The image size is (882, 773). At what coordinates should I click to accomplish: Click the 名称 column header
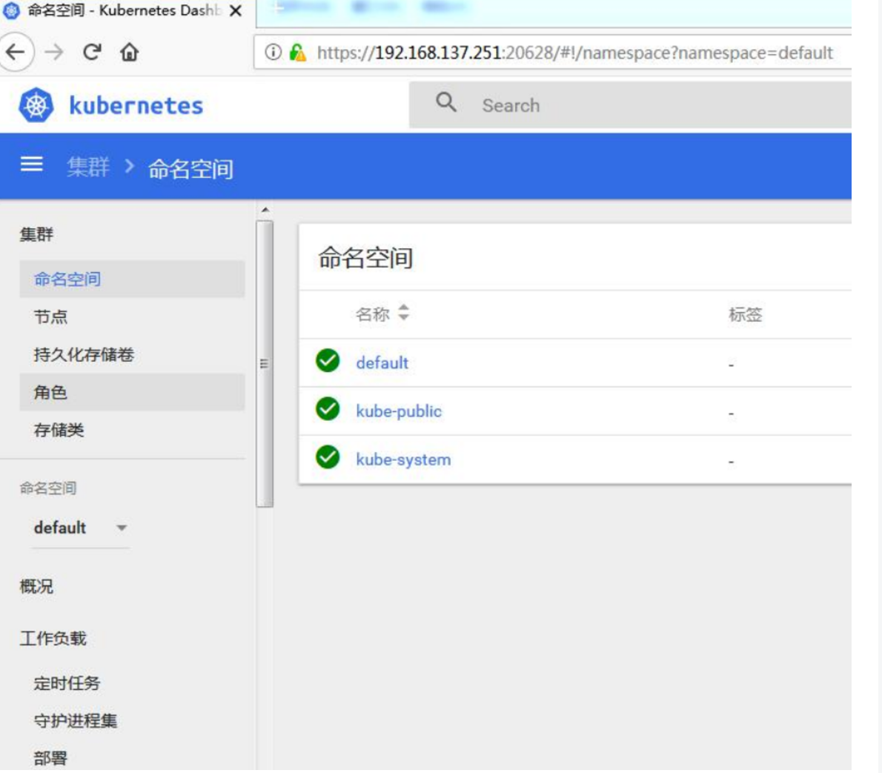372,314
